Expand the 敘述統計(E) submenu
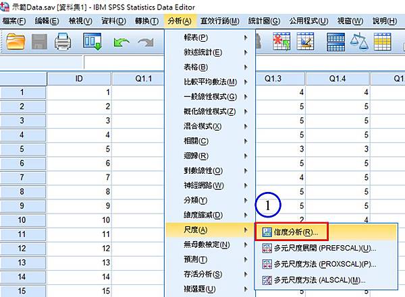Viewport: 405px width, 297px height. click(x=210, y=53)
